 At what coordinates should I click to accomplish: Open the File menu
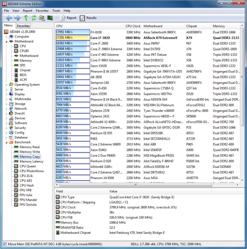tap(6, 11)
